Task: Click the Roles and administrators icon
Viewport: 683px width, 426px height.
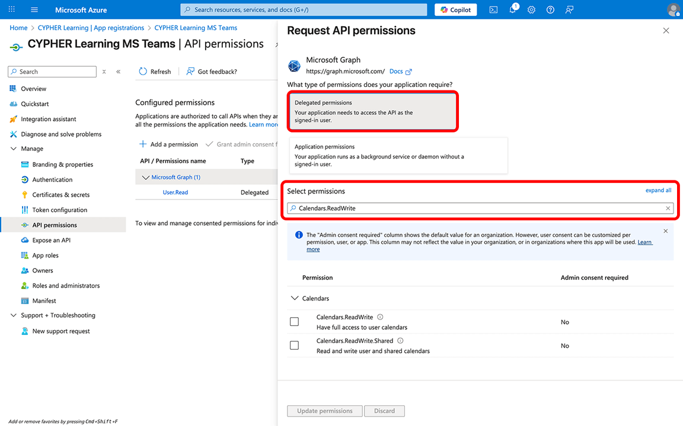Action: coord(25,286)
